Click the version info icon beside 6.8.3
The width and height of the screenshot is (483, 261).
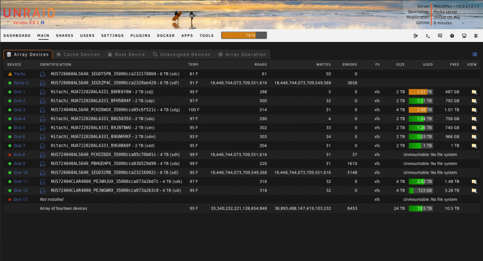(43, 23)
